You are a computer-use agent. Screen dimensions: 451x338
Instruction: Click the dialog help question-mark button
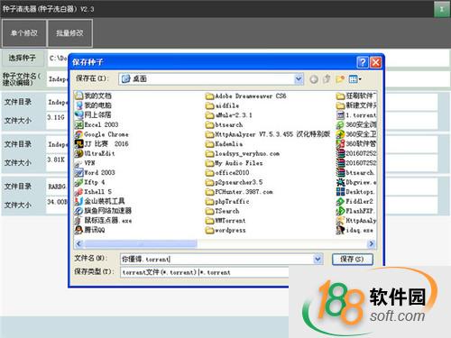[x=363, y=62]
